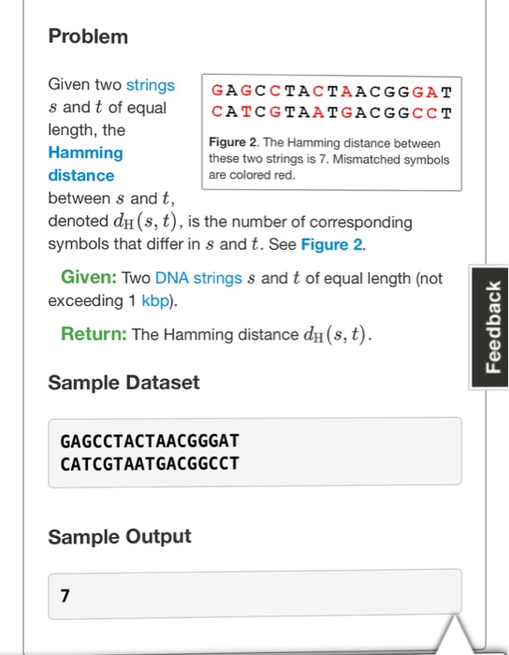Open the blue "strings" glossary link
The image size is (509, 655).
[151, 85]
